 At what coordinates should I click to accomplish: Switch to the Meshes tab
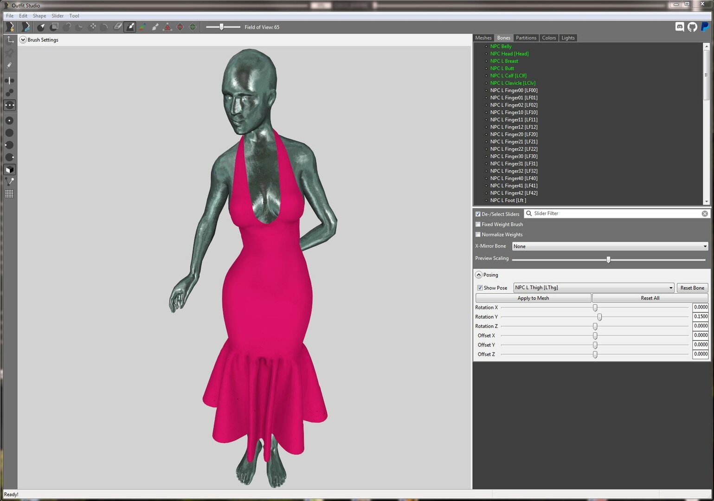coord(483,38)
